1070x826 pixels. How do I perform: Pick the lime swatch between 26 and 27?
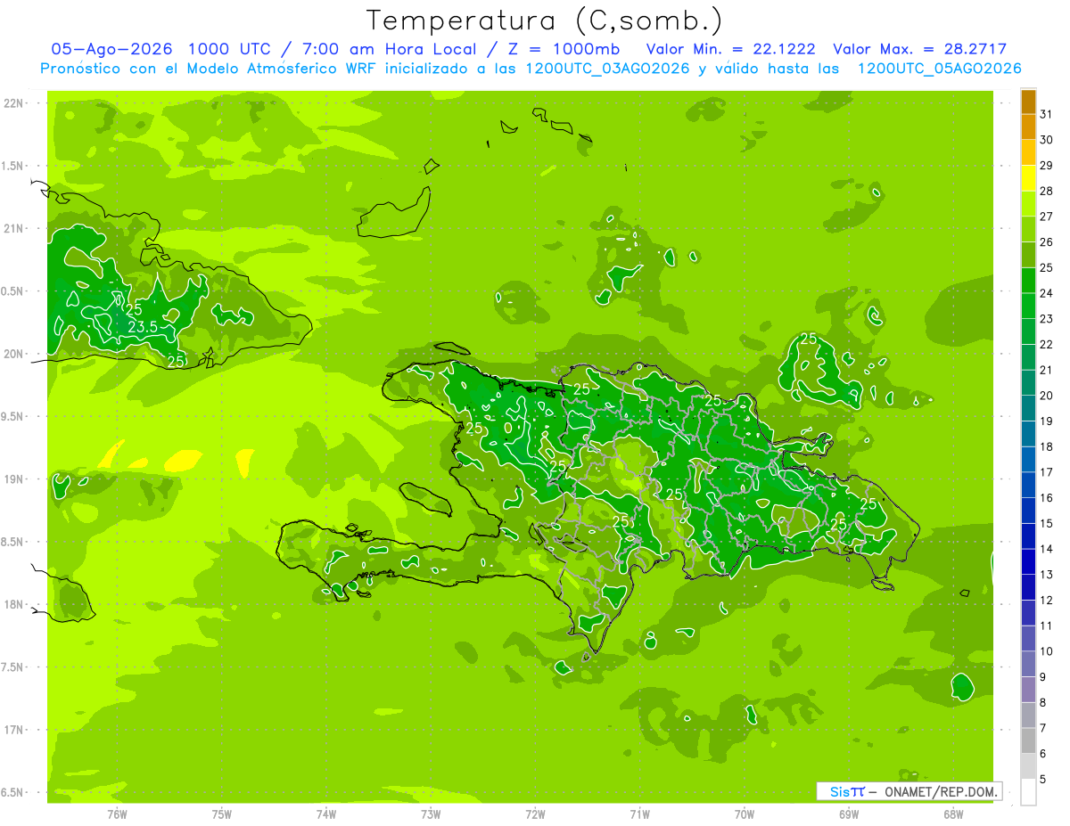click(1028, 229)
